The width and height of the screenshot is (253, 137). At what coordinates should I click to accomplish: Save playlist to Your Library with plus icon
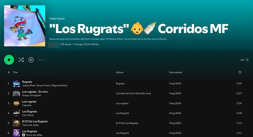point(31,60)
